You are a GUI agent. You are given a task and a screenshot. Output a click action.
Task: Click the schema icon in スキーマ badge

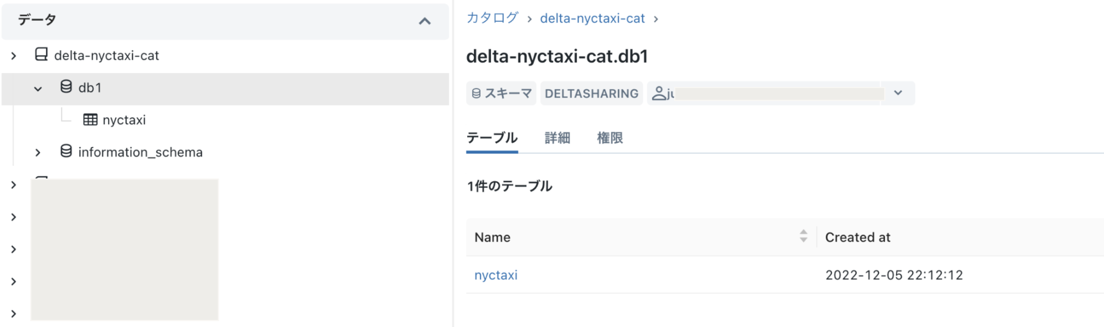(x=476, y=93)
